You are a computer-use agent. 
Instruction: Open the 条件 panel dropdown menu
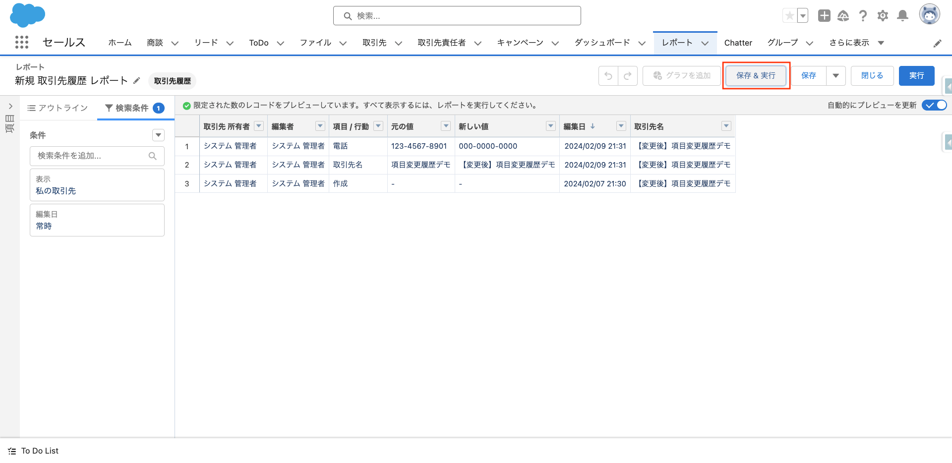[x=158, y=134]
